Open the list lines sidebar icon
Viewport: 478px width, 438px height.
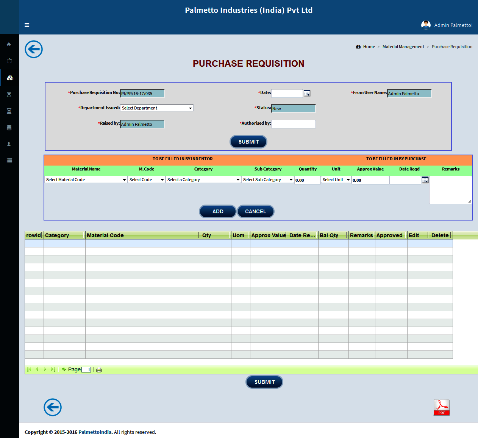click(x=9, y=161)
